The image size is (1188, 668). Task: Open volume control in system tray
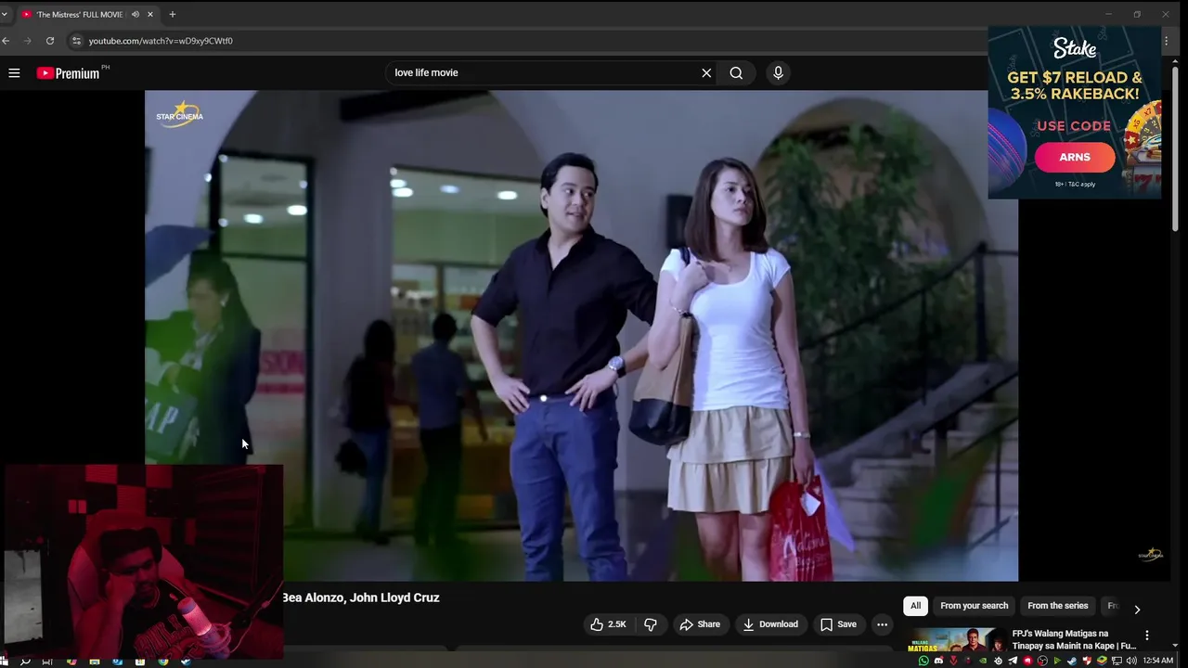(x=1131, y=661)
